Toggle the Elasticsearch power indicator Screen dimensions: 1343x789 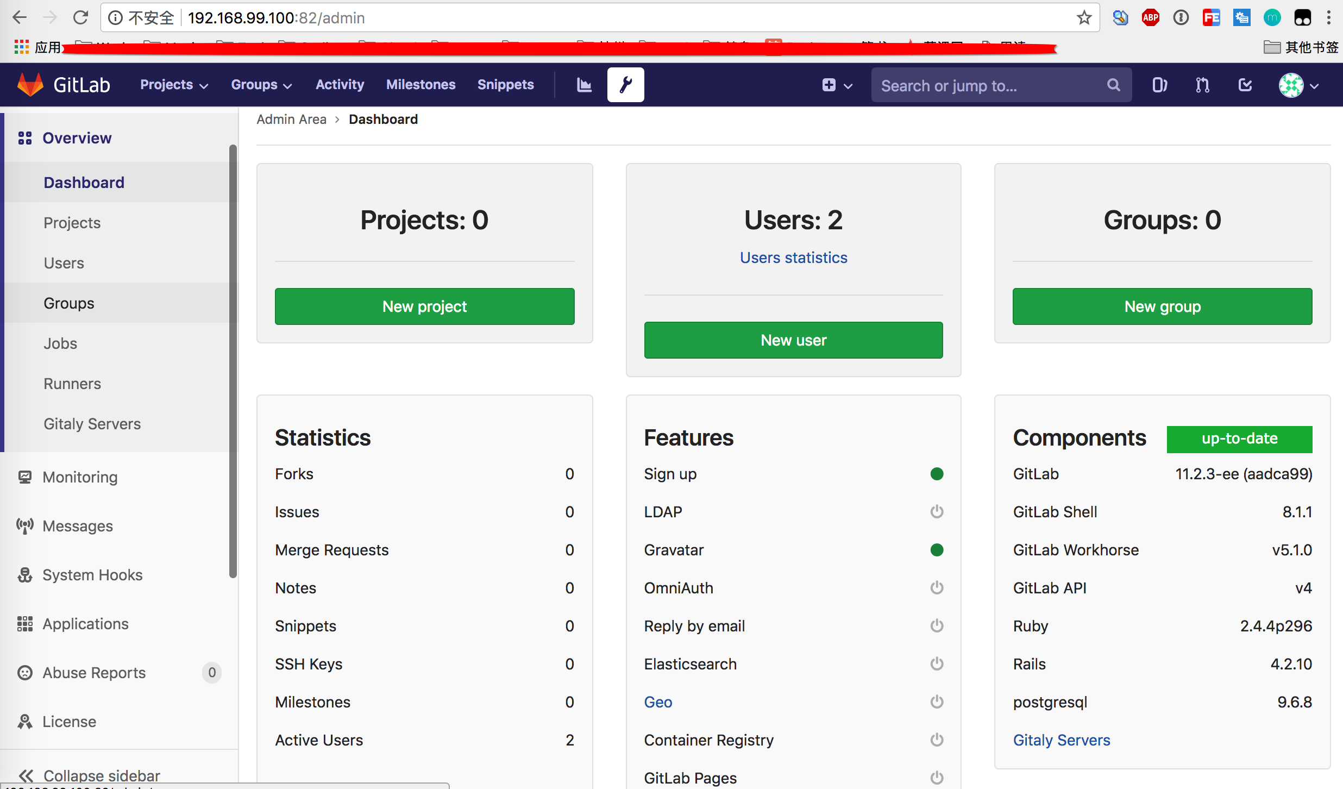[937, 664]
